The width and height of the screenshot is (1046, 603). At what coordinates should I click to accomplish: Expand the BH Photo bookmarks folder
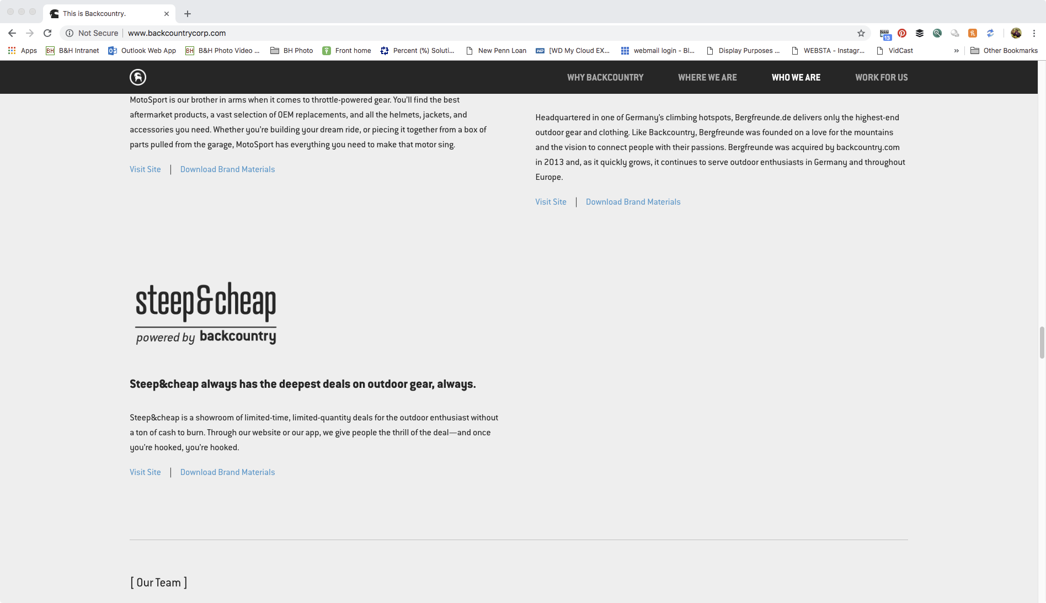point(292,50)
